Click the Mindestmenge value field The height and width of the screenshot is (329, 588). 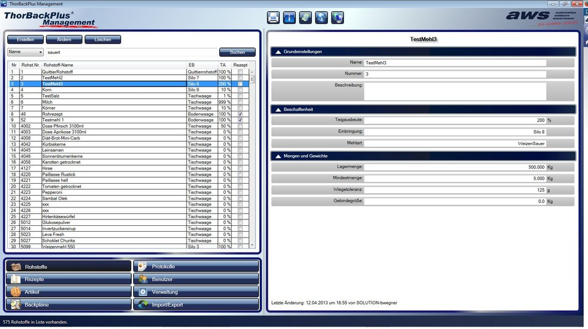coord(455,178)
